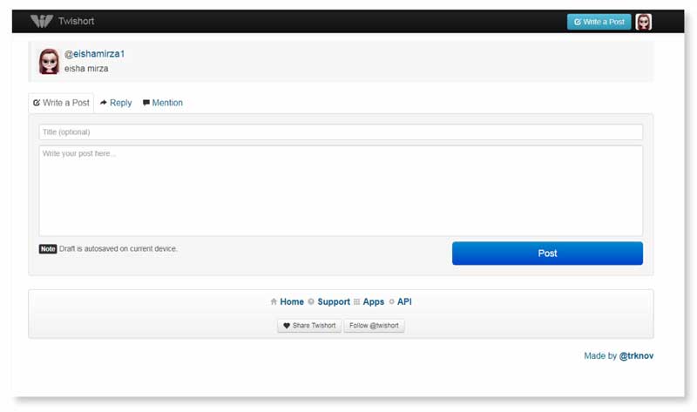Open the @trknov creator link
The image size is (697, 412).
click(636, 356)
